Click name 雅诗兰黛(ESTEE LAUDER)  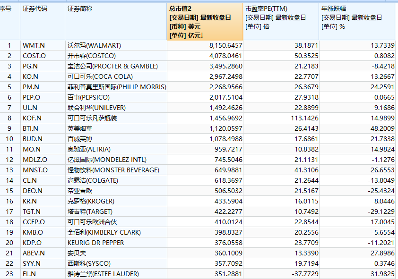[x=104, y=274]
